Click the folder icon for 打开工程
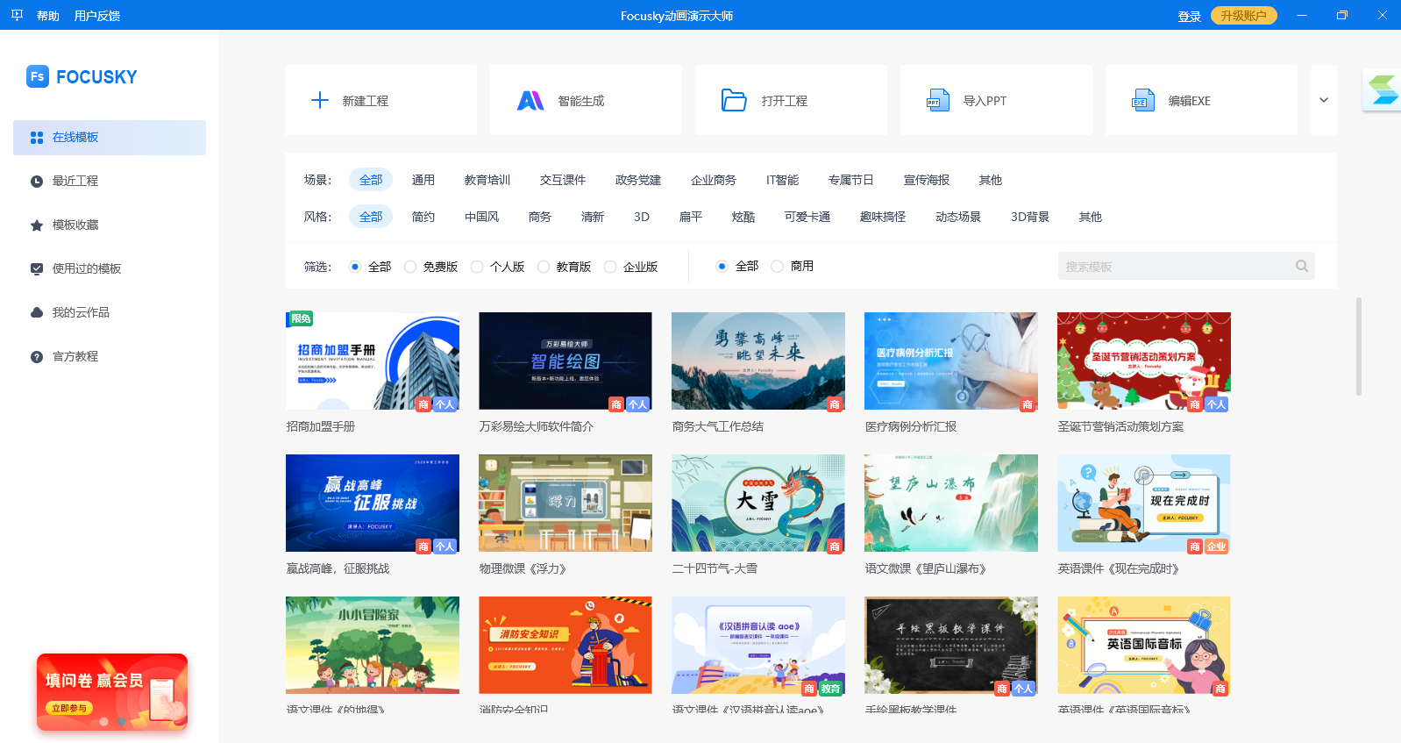Screen dimensions: 1401x743 pyautogui.click(x=734, y=100)
